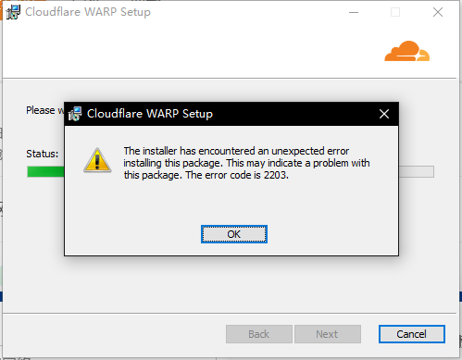Click the 'Status:' label
The width and height of the screenshot is (462, 360).
pos(42,154)
